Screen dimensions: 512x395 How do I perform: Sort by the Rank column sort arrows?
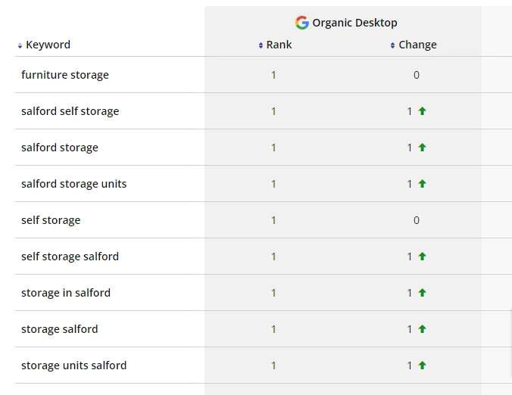[x=261, y=45]
